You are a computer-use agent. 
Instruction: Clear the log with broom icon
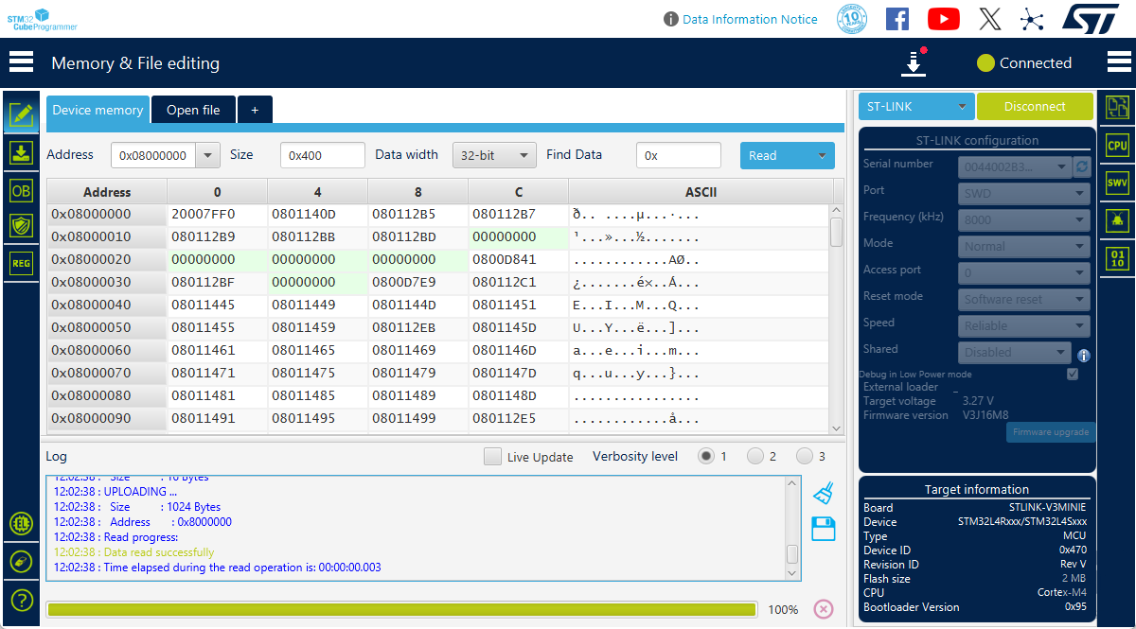point(824,493)
